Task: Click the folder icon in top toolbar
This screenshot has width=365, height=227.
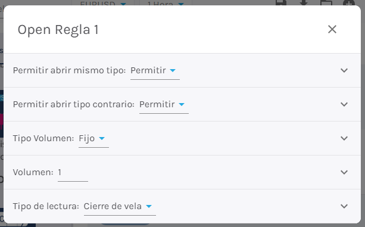Action: pos(326,2)
